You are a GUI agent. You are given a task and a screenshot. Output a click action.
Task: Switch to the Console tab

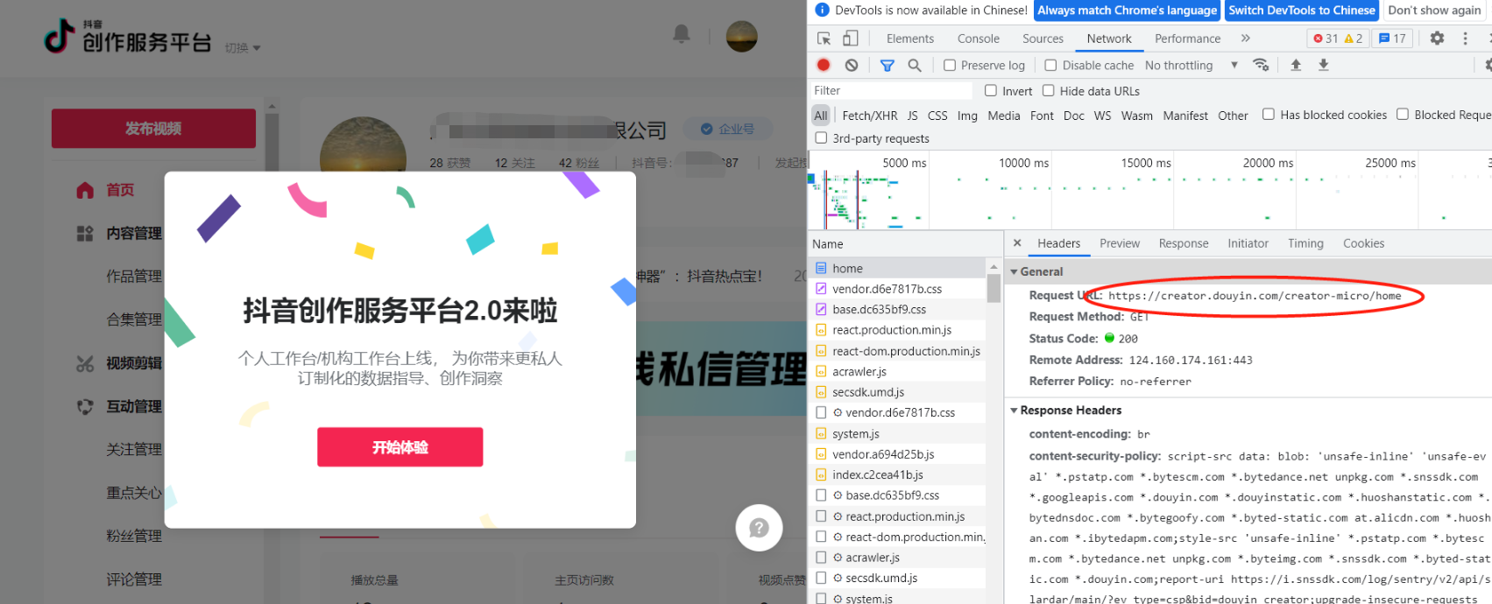click(x=979, y=39)
